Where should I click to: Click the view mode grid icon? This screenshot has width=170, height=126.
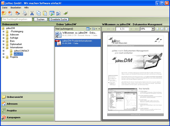click(88, 29)
